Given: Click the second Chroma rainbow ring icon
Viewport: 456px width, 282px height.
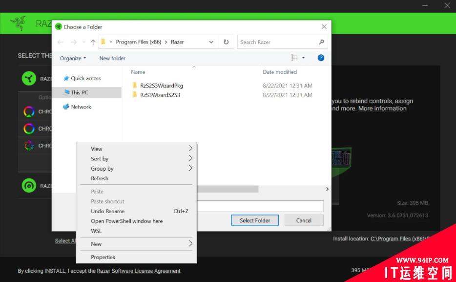Looking at the screenshot, I should (x=29, y=129).
